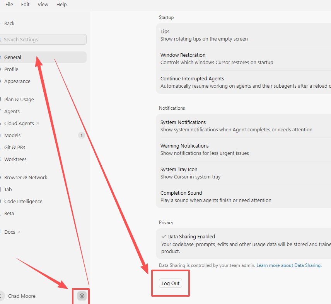Go Back from the settings sidebar
Screen dimensions: 331x304
pos(9,24)
